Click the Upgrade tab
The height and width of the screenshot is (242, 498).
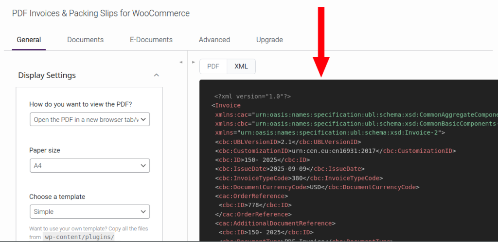tap(269, 40)
